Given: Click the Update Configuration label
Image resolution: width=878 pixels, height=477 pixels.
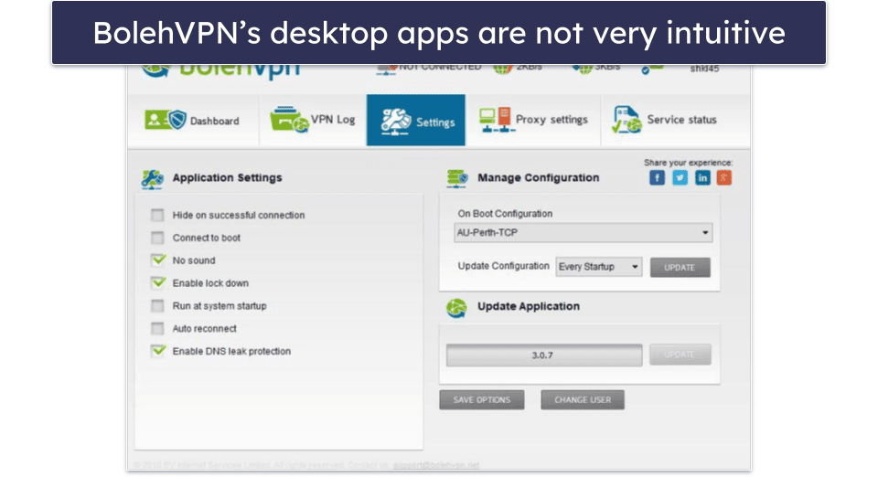Looking at the screenshot, I should (503, 266).
